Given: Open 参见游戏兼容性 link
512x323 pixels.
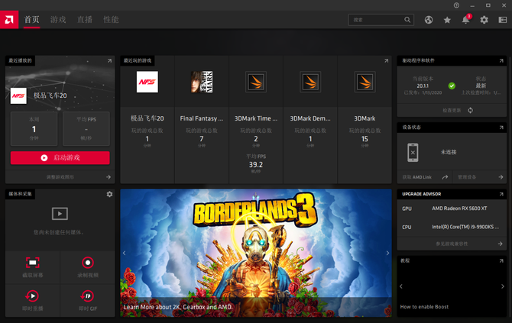Looking at the screenshot, I should tap(452, 244).
